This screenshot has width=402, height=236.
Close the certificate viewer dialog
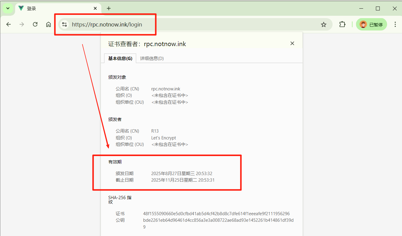tap(292, 43)
